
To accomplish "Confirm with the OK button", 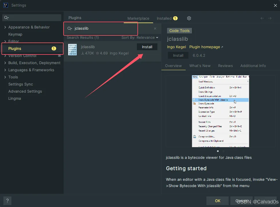I will click(x=218, y=201).
